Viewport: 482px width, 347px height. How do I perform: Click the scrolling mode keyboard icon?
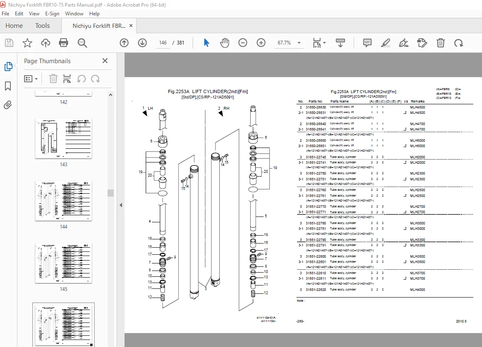click(x=340, y=43)
